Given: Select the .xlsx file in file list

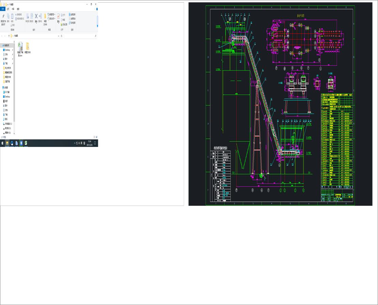Looking at the screenshot, I should (20, 49).
